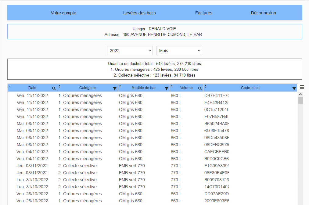Click the Déconnexion link

pyautogui.click(x=263, y=13)
